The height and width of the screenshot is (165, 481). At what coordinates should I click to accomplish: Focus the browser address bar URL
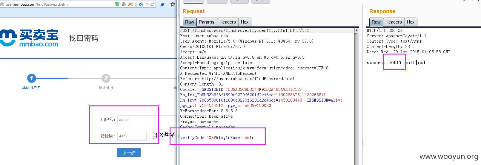coord(37,4)
